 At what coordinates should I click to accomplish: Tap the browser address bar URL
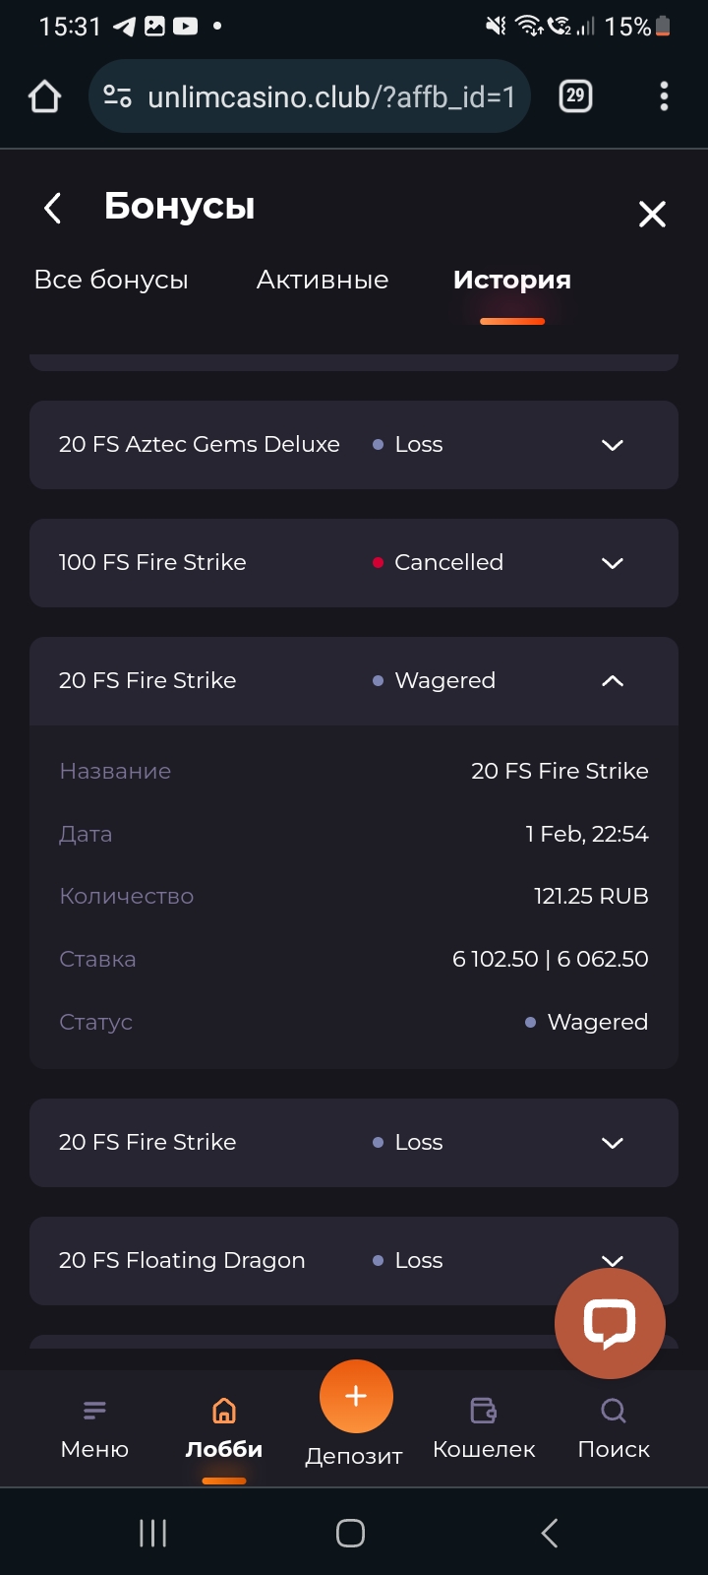point(330,96)
